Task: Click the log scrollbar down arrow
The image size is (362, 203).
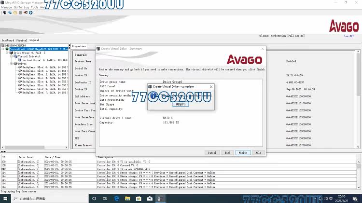Action: pos(358,187)
